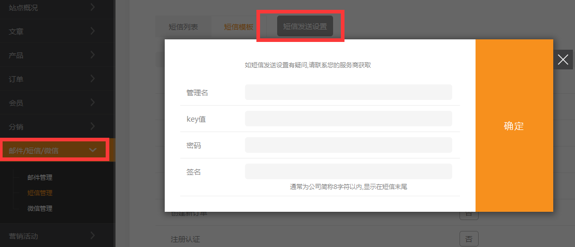Switch to the 短信列表 tab
Image resolution: width=575 pixels, height=247 pixels.
(x=183, y=26)
